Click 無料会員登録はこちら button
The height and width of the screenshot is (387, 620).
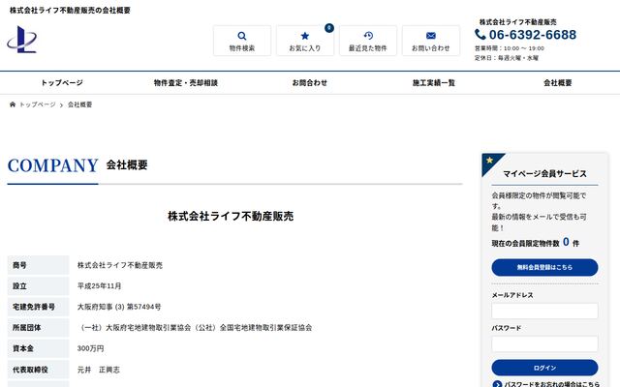[544, 267]
